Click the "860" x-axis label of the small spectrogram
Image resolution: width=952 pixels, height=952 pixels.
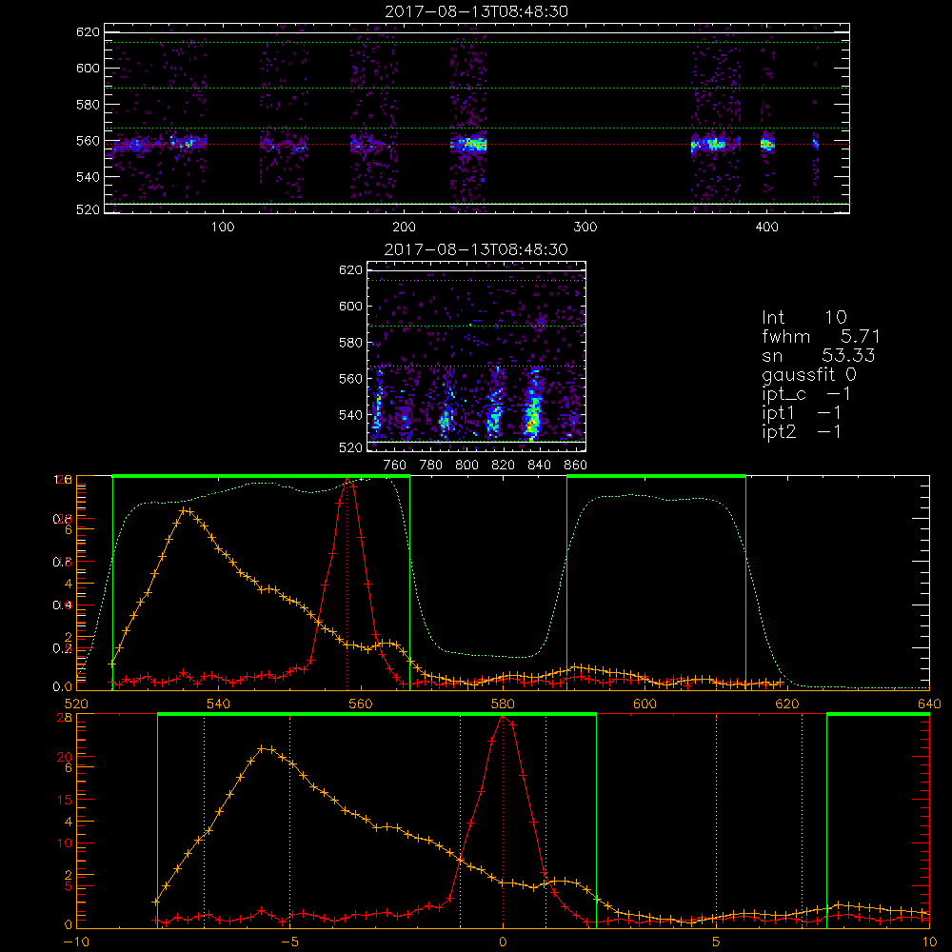576,466
